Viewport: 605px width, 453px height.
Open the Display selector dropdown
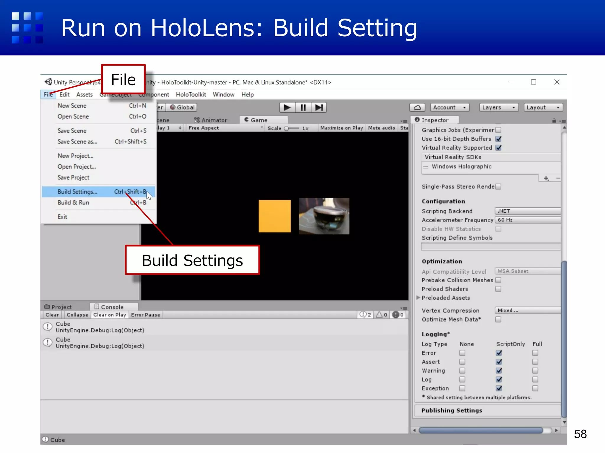point(170,128)
